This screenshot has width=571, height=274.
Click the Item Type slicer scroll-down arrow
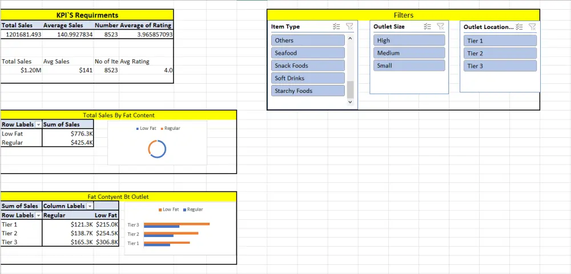[351, 102]
